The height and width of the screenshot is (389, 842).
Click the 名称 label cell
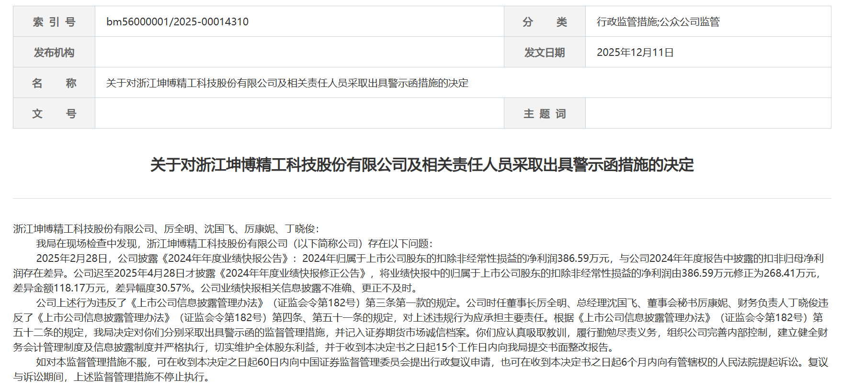point(54,83)
